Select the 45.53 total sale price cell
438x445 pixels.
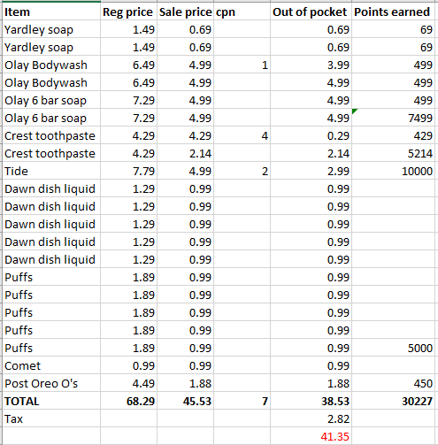click(x=185, y=401)
